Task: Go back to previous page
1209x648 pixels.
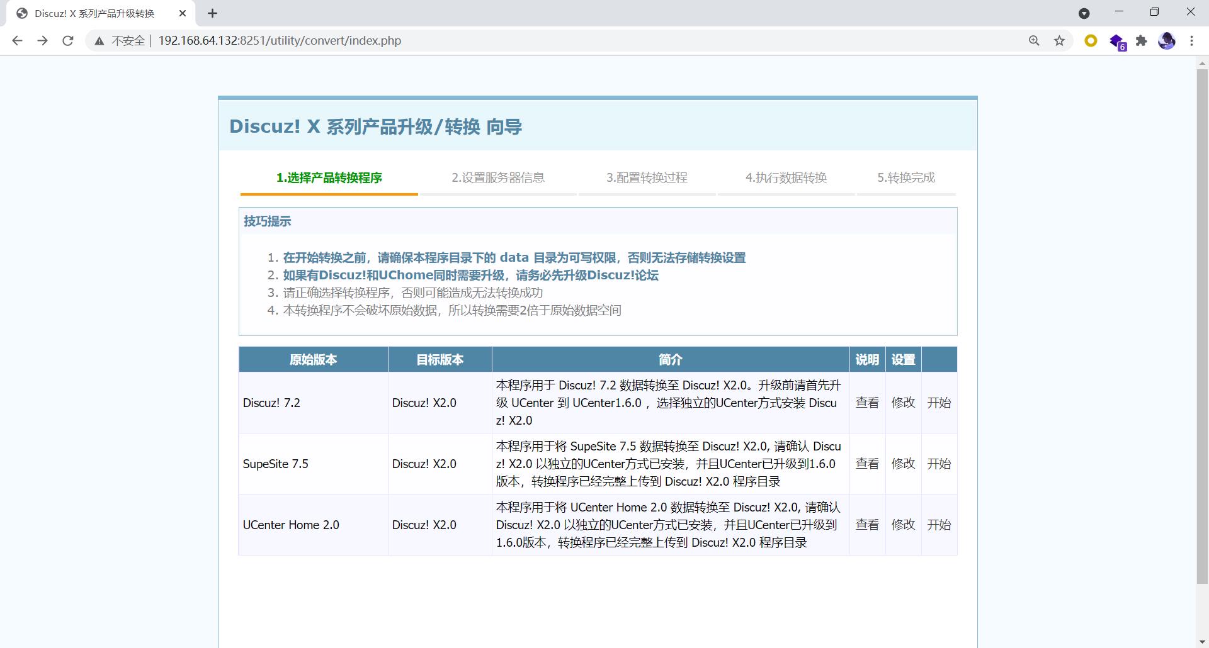Action: [17, 41]
